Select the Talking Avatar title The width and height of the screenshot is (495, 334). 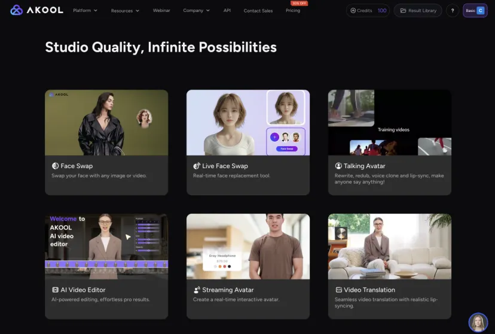(365, 166)
